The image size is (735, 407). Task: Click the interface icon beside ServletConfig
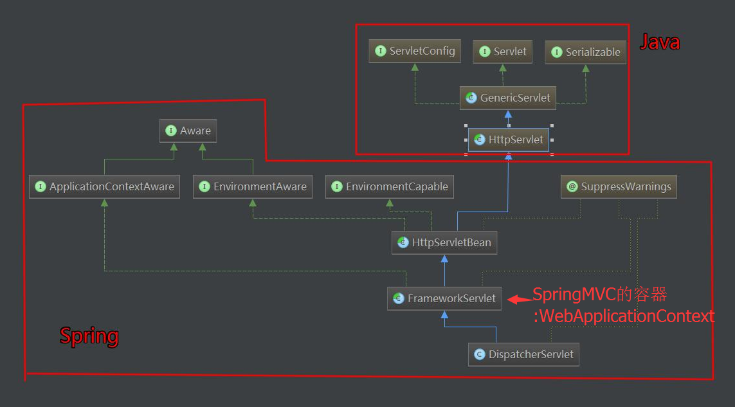click(381, 51)
